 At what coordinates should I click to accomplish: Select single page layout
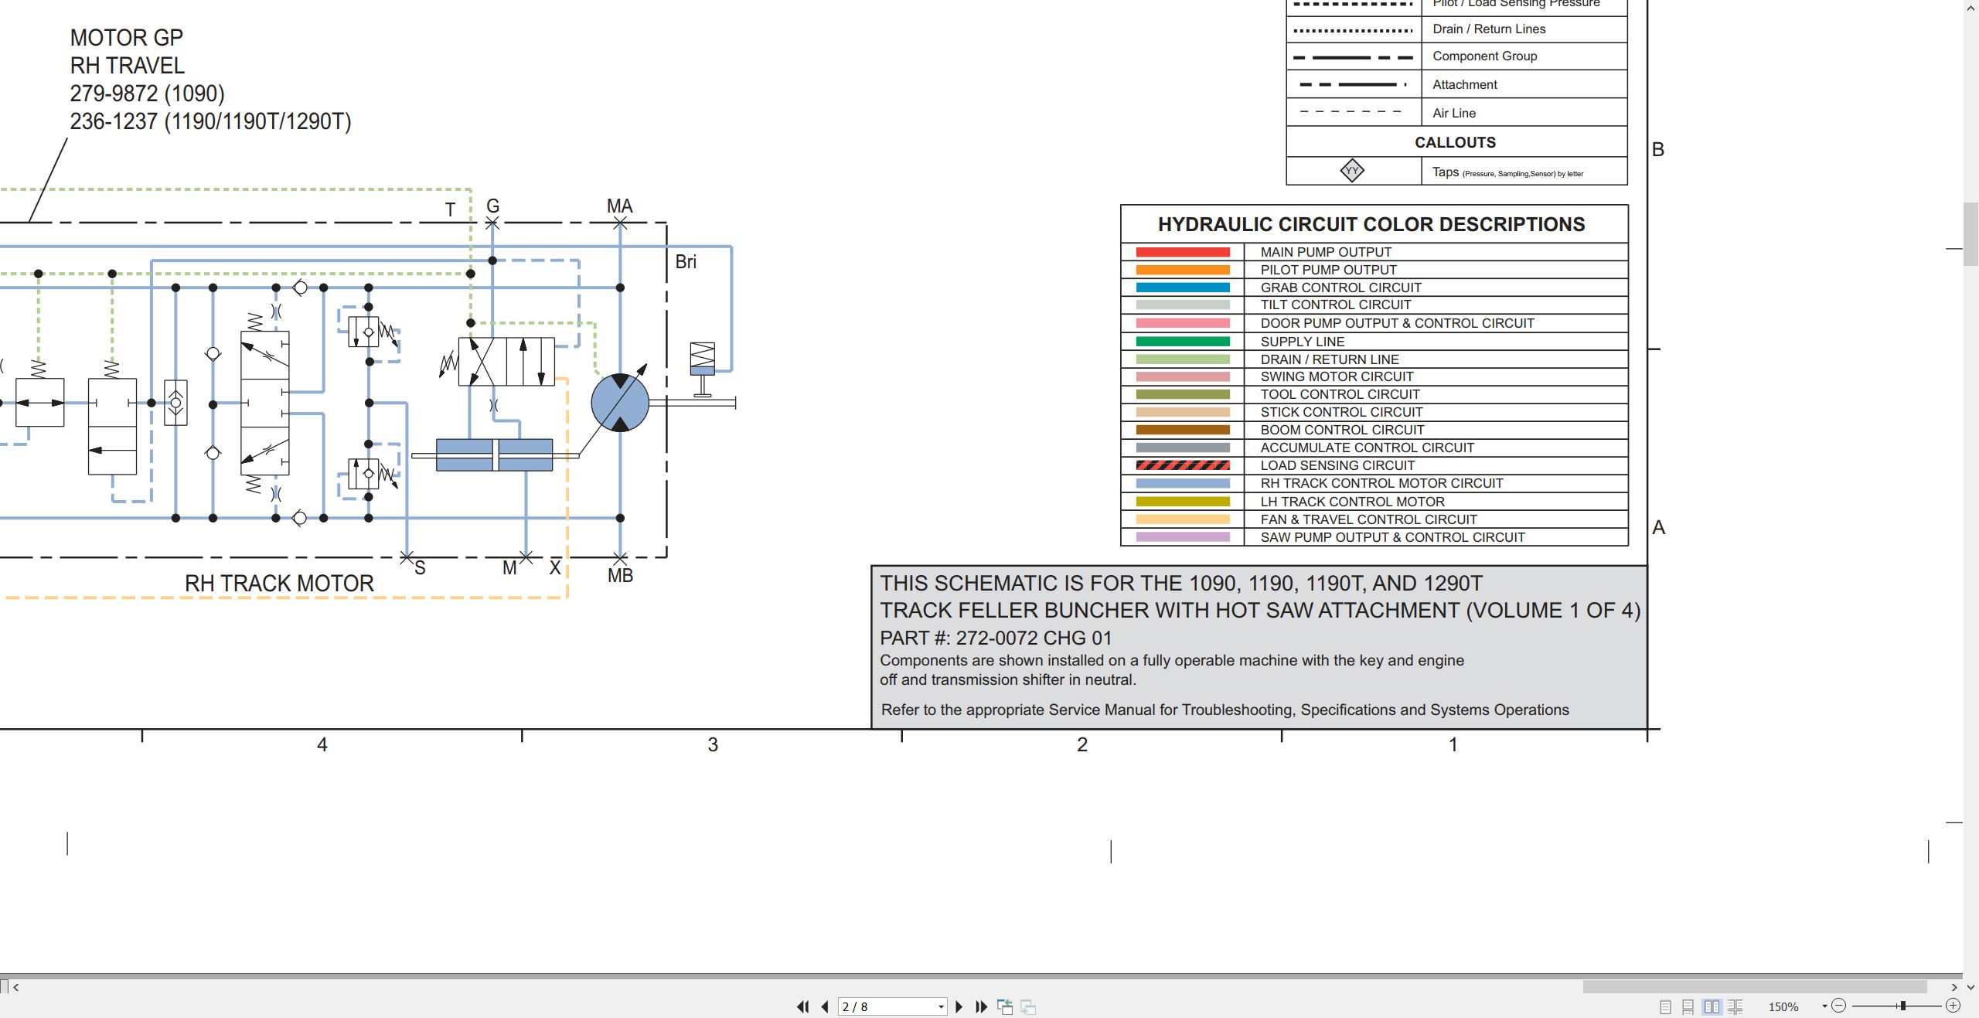click(1665, 1006)
